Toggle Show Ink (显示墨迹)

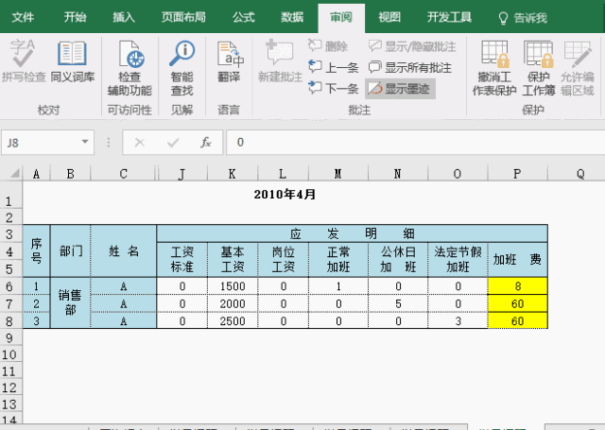click(400, 89)
